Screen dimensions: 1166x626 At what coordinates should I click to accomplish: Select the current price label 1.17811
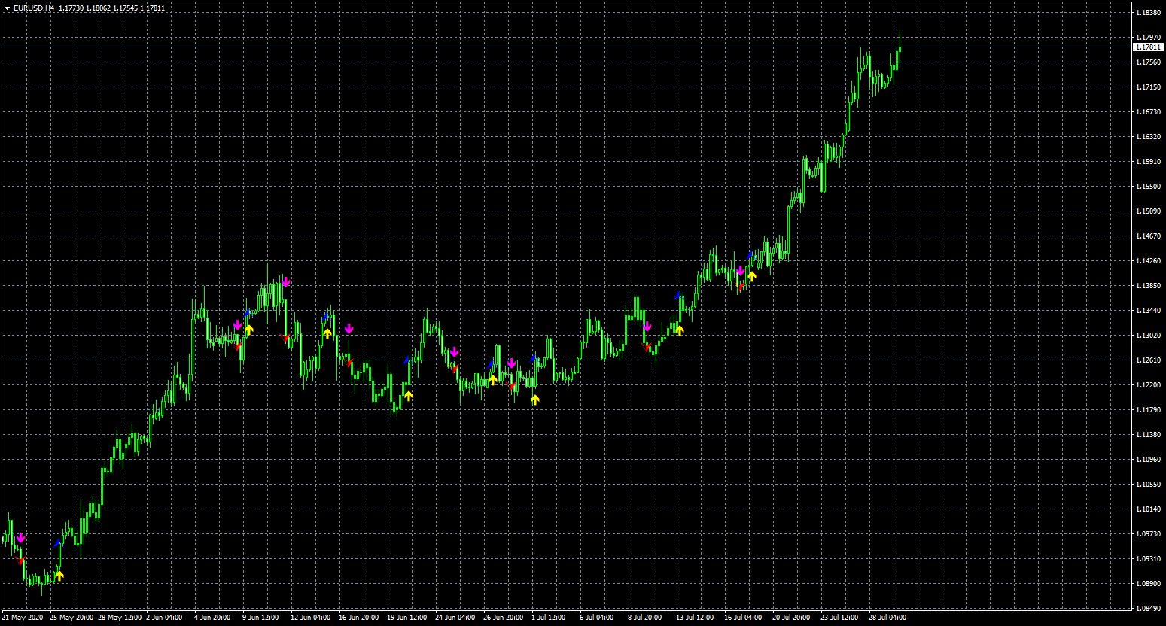tap(1149, 47)
